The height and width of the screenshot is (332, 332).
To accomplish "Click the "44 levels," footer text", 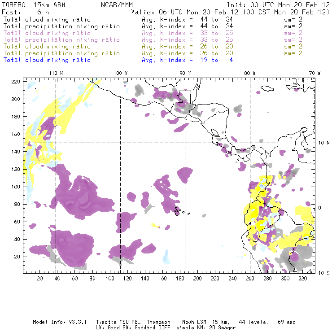I will coord(253,322).
